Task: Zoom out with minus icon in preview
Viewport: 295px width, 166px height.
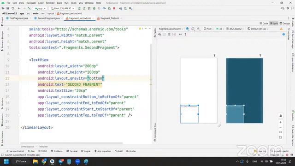Action: coord(281,127)
